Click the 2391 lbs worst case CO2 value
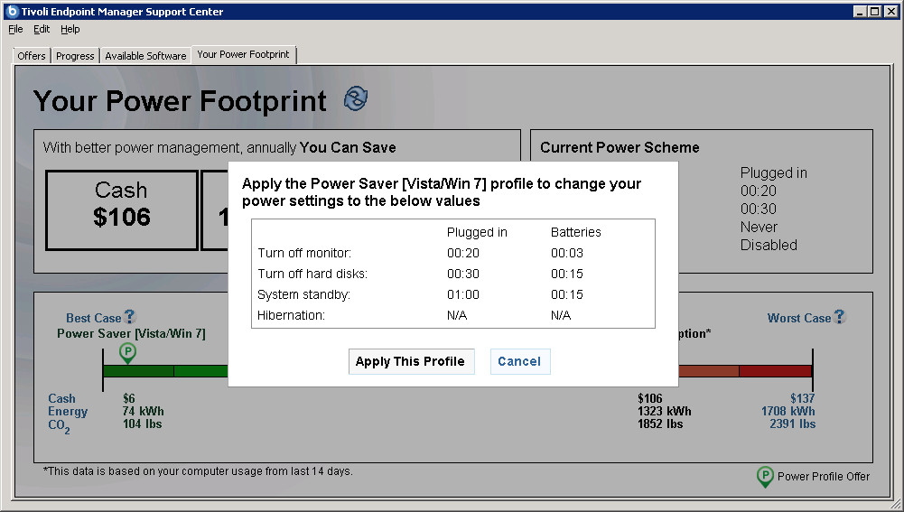Image resolution: width=904 pixels, height=512 pixels. click(792, 424)
